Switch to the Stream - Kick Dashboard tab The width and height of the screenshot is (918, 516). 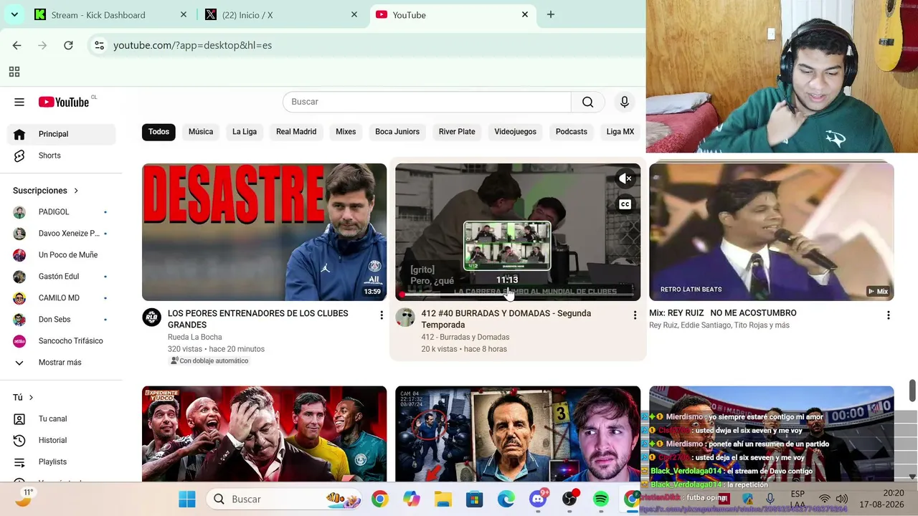point(112,15)
